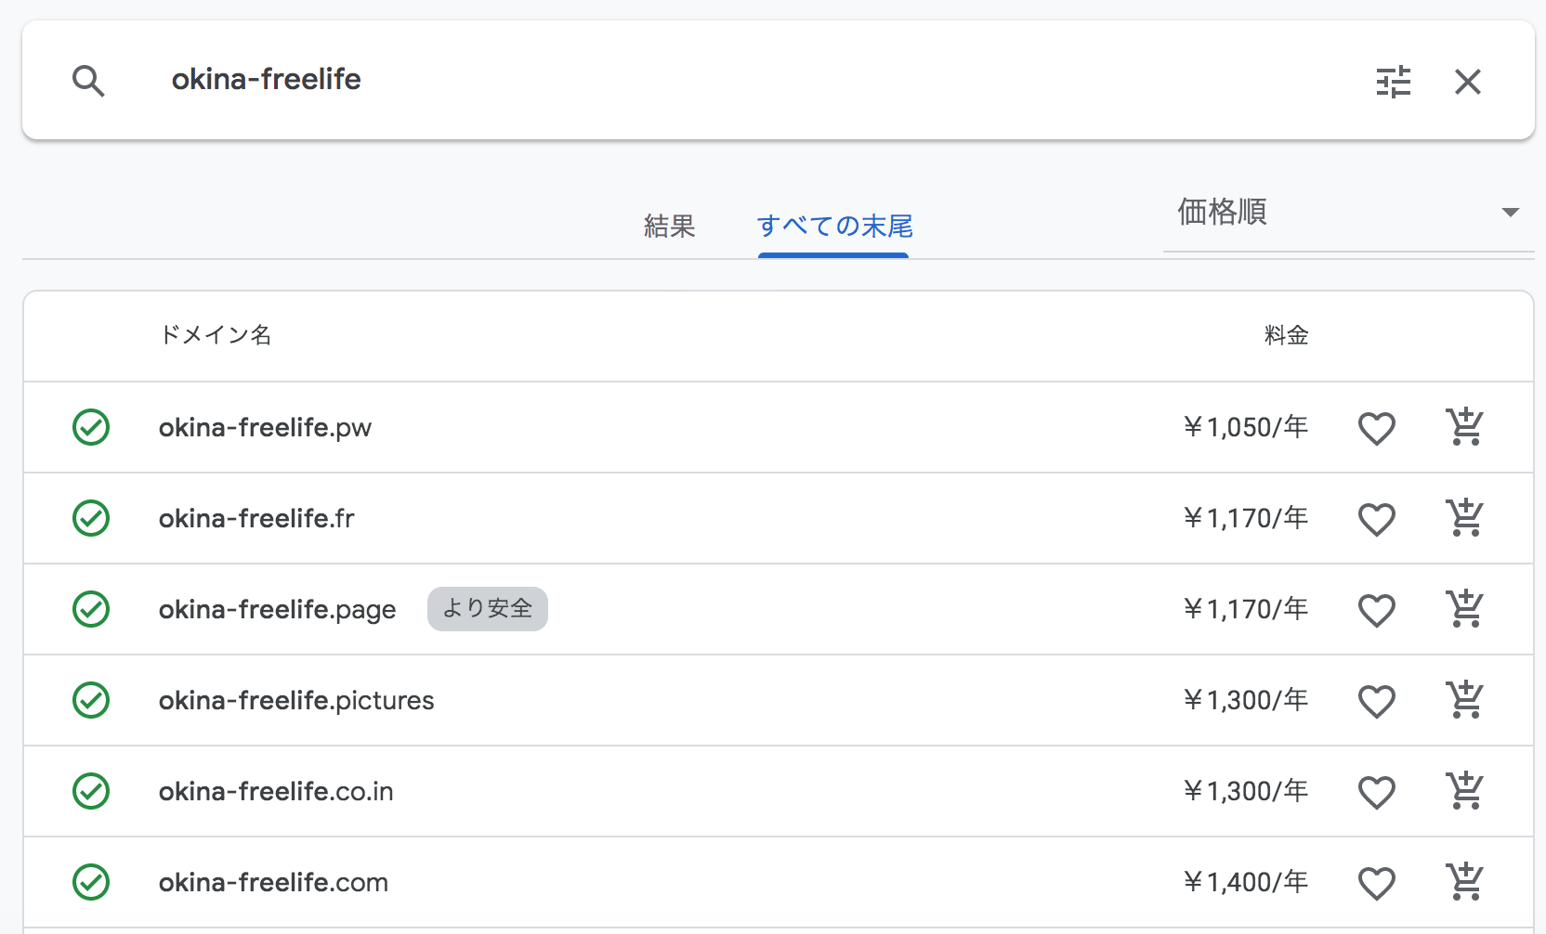The width and height of the screenshot is (1546, 934).
Task: Favorite okina-freelife.pw with the heart icon
Action: 1377,428
